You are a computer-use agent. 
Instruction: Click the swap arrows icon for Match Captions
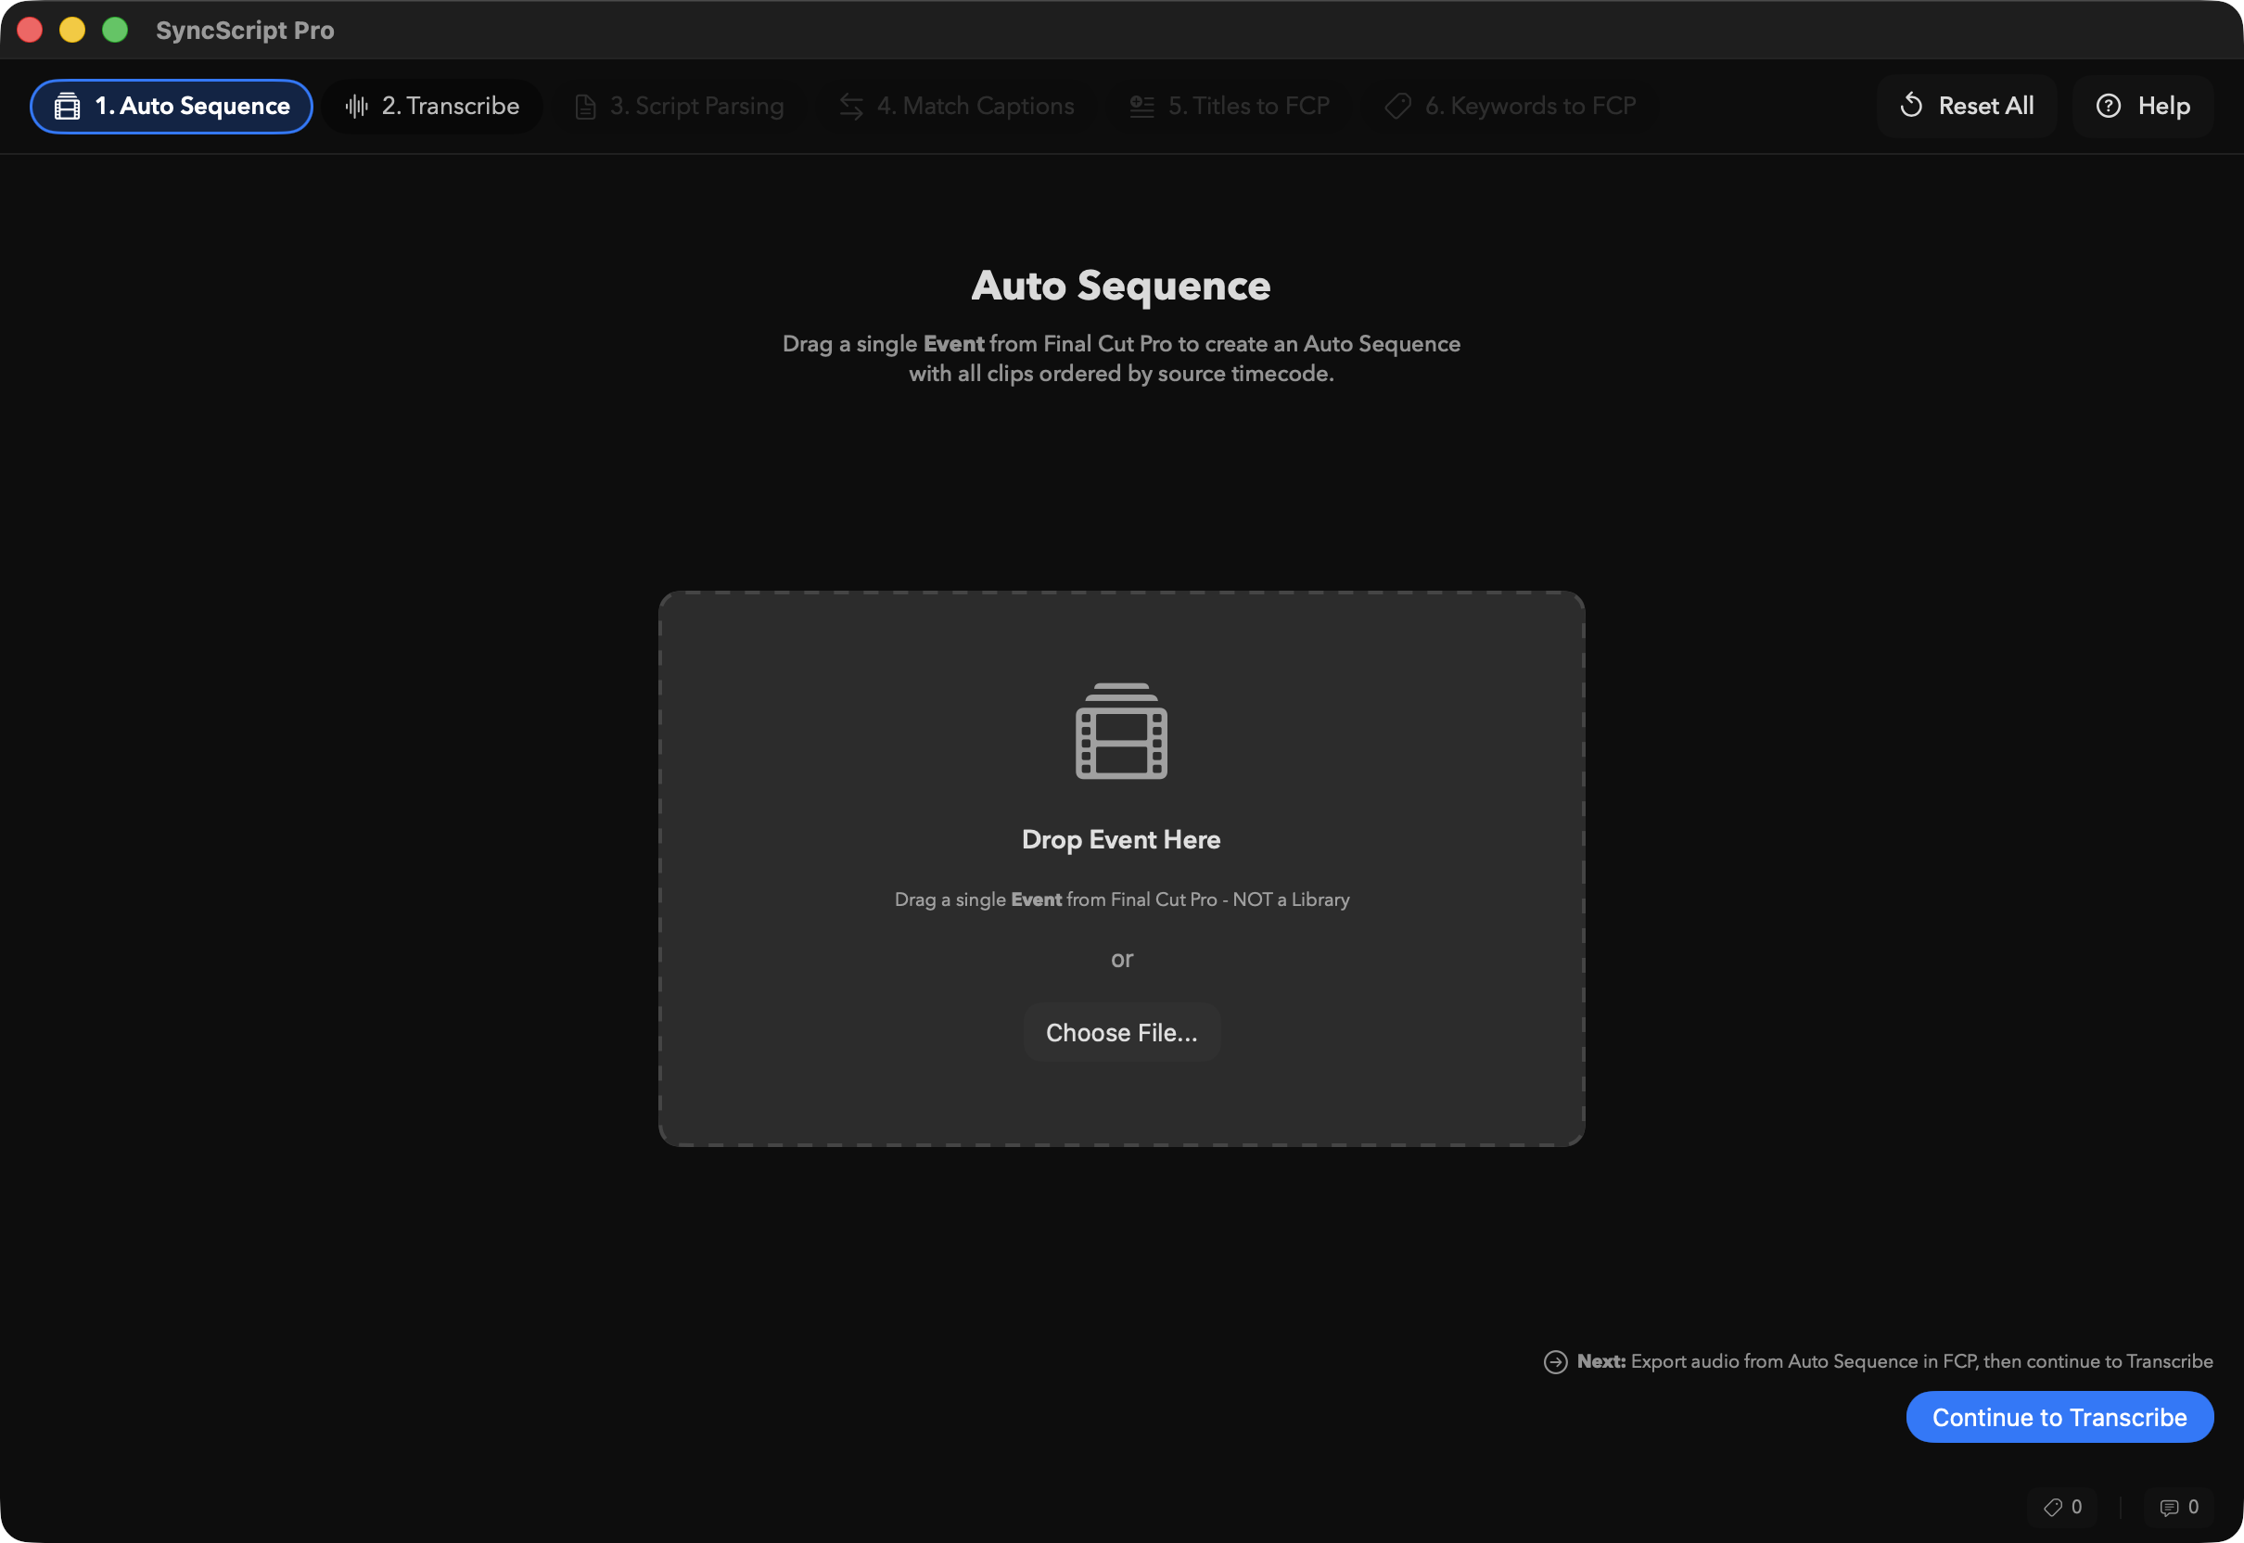(x=851, y=107)
